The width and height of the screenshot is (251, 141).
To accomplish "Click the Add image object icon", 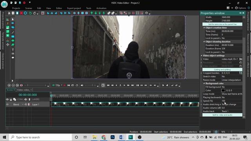I will pos(7,27).
